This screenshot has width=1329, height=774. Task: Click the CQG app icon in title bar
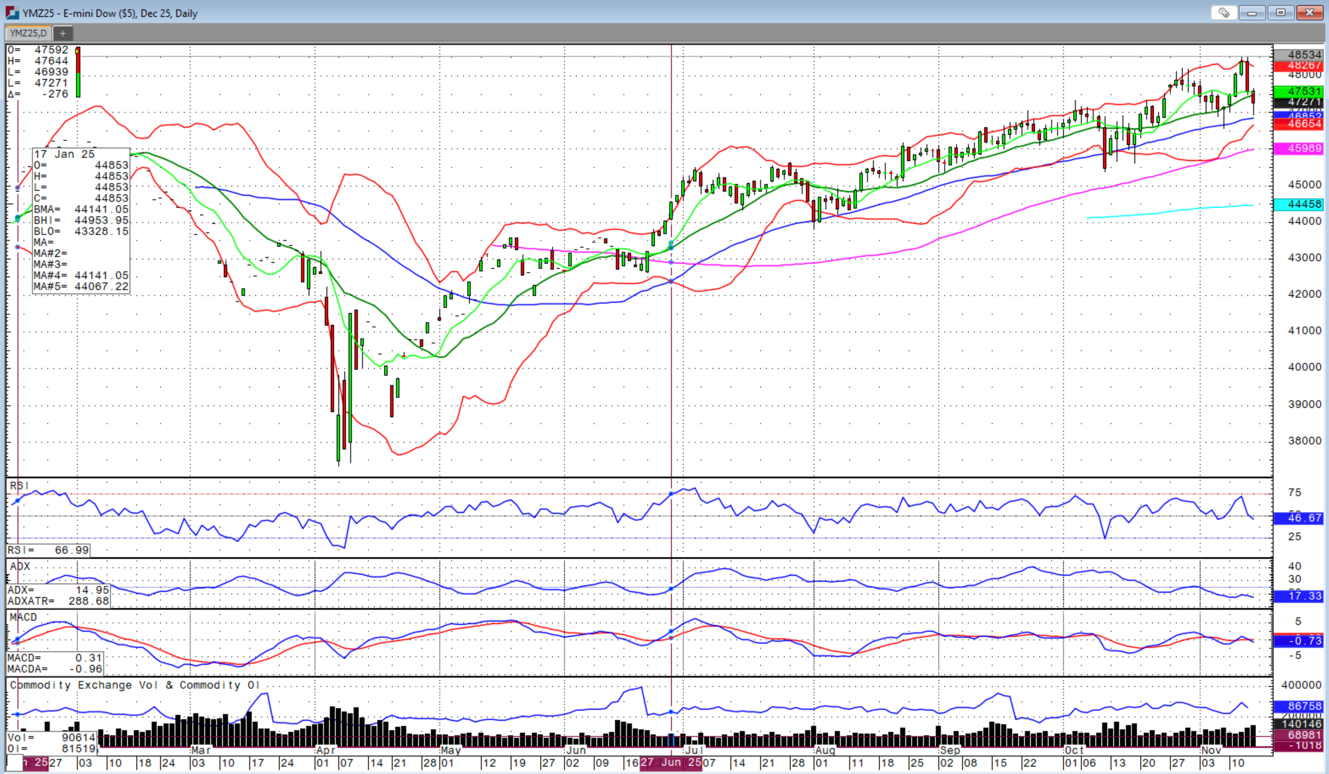[12, 12]
